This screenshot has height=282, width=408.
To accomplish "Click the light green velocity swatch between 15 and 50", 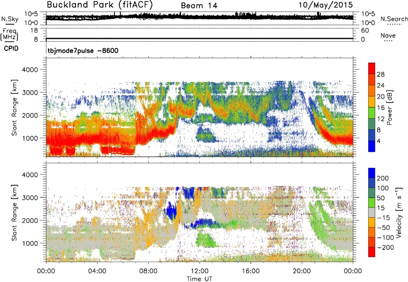I will (x=372, y=203).
